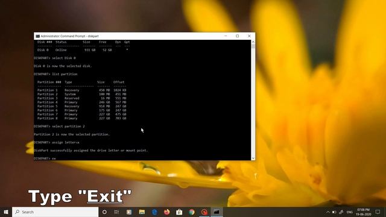Image resolution: width=386 pixels, height=217 pixels.
Task: Click the 'select partition 2' command line
Action: [59, 127]
